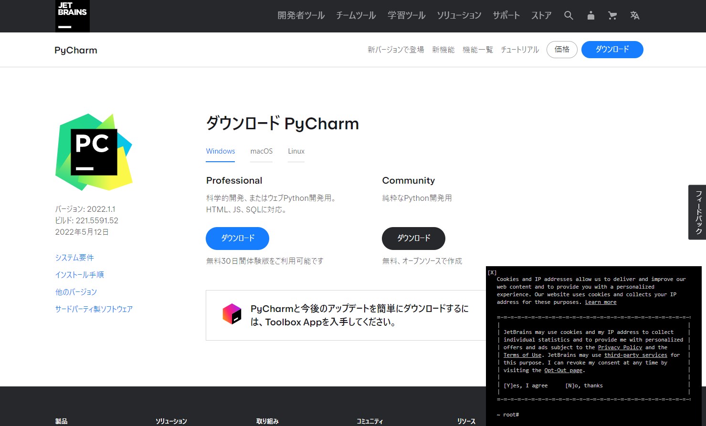Click the 価格 button
The image size is (706, 426).
(562, 50)
